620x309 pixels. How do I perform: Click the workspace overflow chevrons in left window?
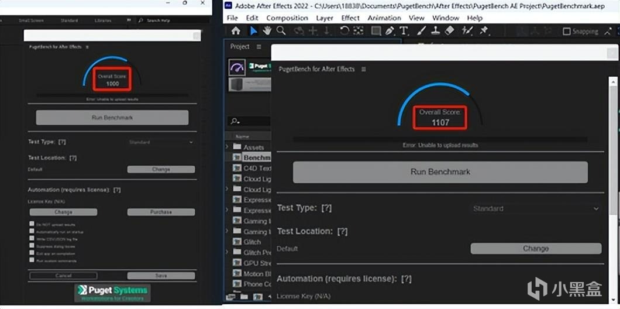[x=129, y=20]
